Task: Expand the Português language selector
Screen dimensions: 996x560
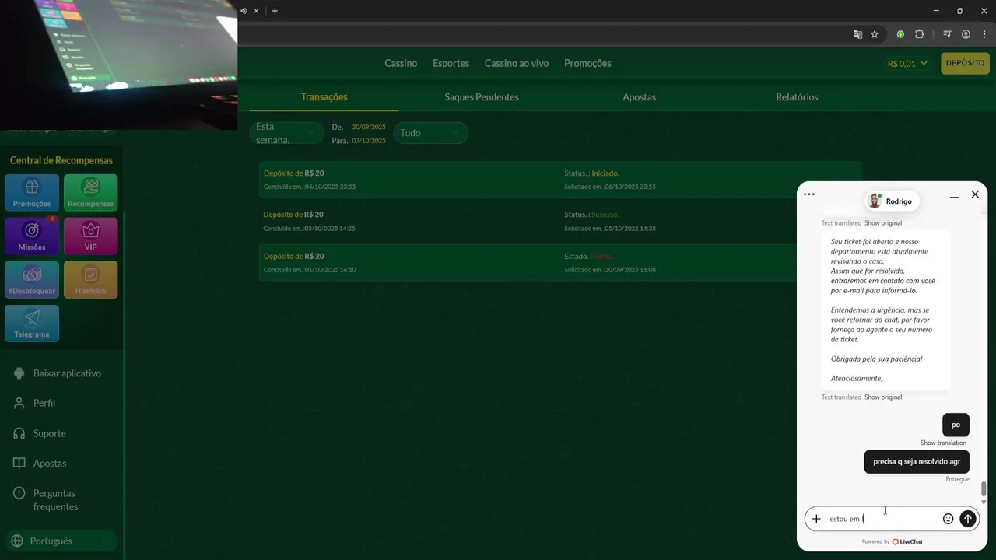Action: click(x=61, y=541)
